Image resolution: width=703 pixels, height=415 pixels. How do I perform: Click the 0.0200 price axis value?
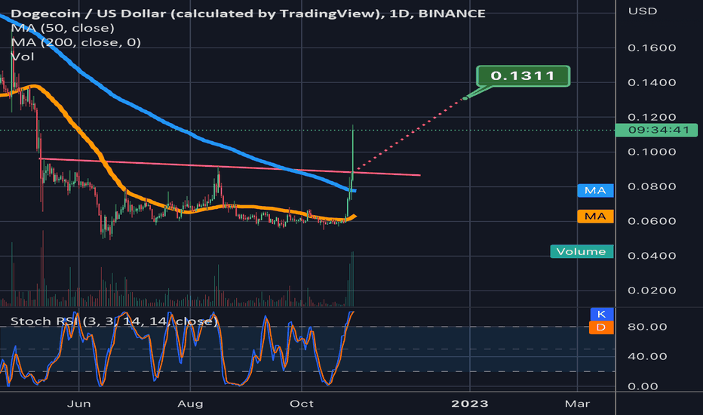pyautogui.click(x=652, y=290)
